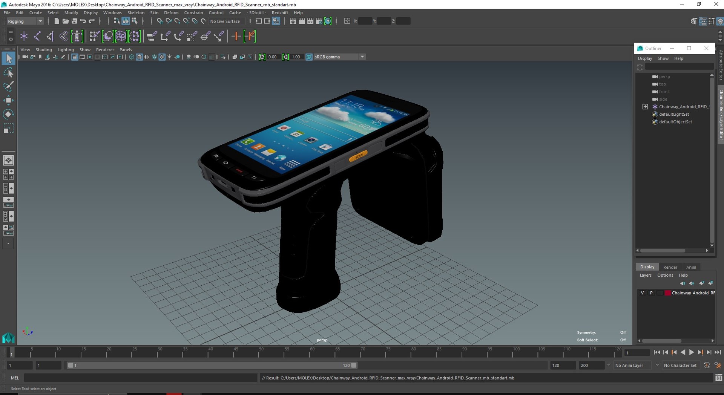
Task: Click the Save Scene icon
Action: tap(74, 21)
